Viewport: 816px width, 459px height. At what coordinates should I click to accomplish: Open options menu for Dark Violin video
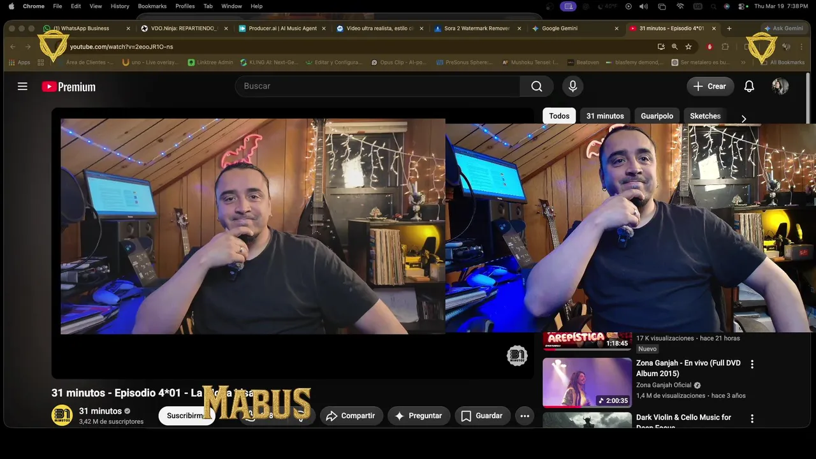click(752, 419)
